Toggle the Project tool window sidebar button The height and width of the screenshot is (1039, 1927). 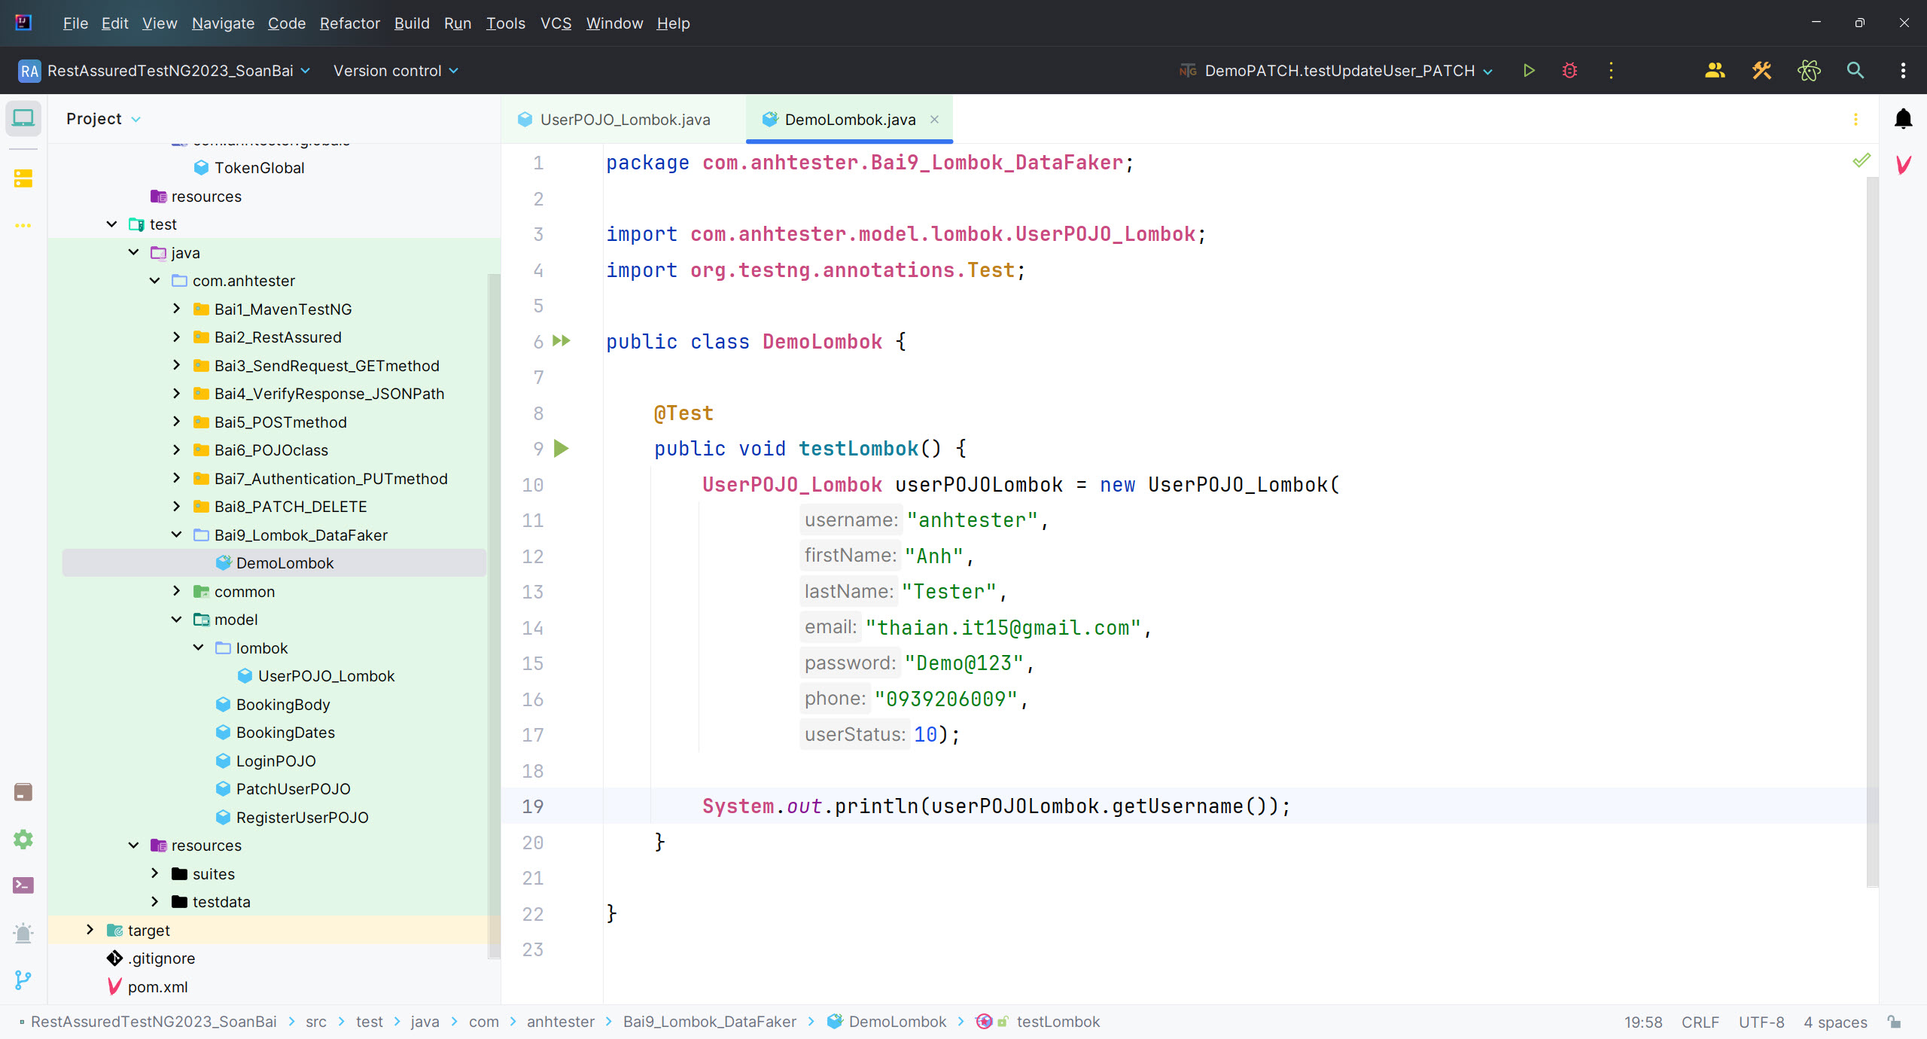[23, 119]
